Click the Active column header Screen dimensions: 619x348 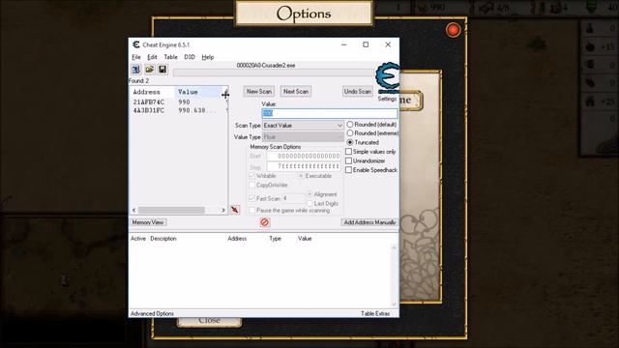[x=138, y=239]
